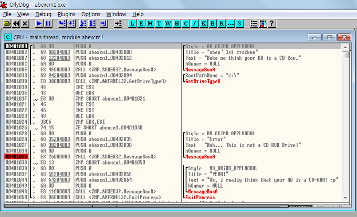Select the CALL ExitProcess instruction
This screenshot has height=217, width=357.
[x=118, y=197]
